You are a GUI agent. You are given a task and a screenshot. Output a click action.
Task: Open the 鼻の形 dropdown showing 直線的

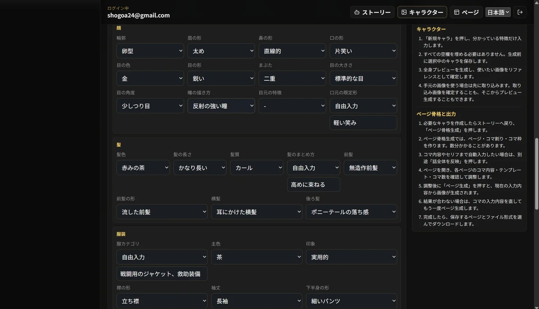[292, 51]
